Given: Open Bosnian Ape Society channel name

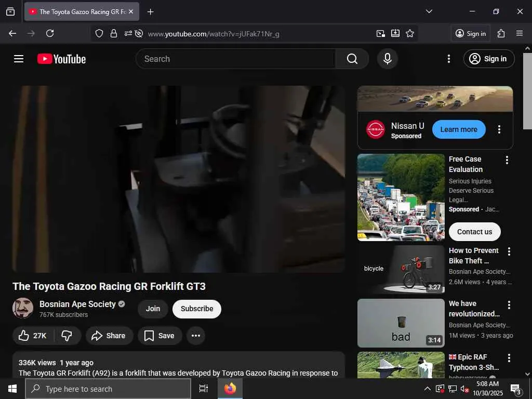Looking at the screenshot, I should [x=77, y=304].
